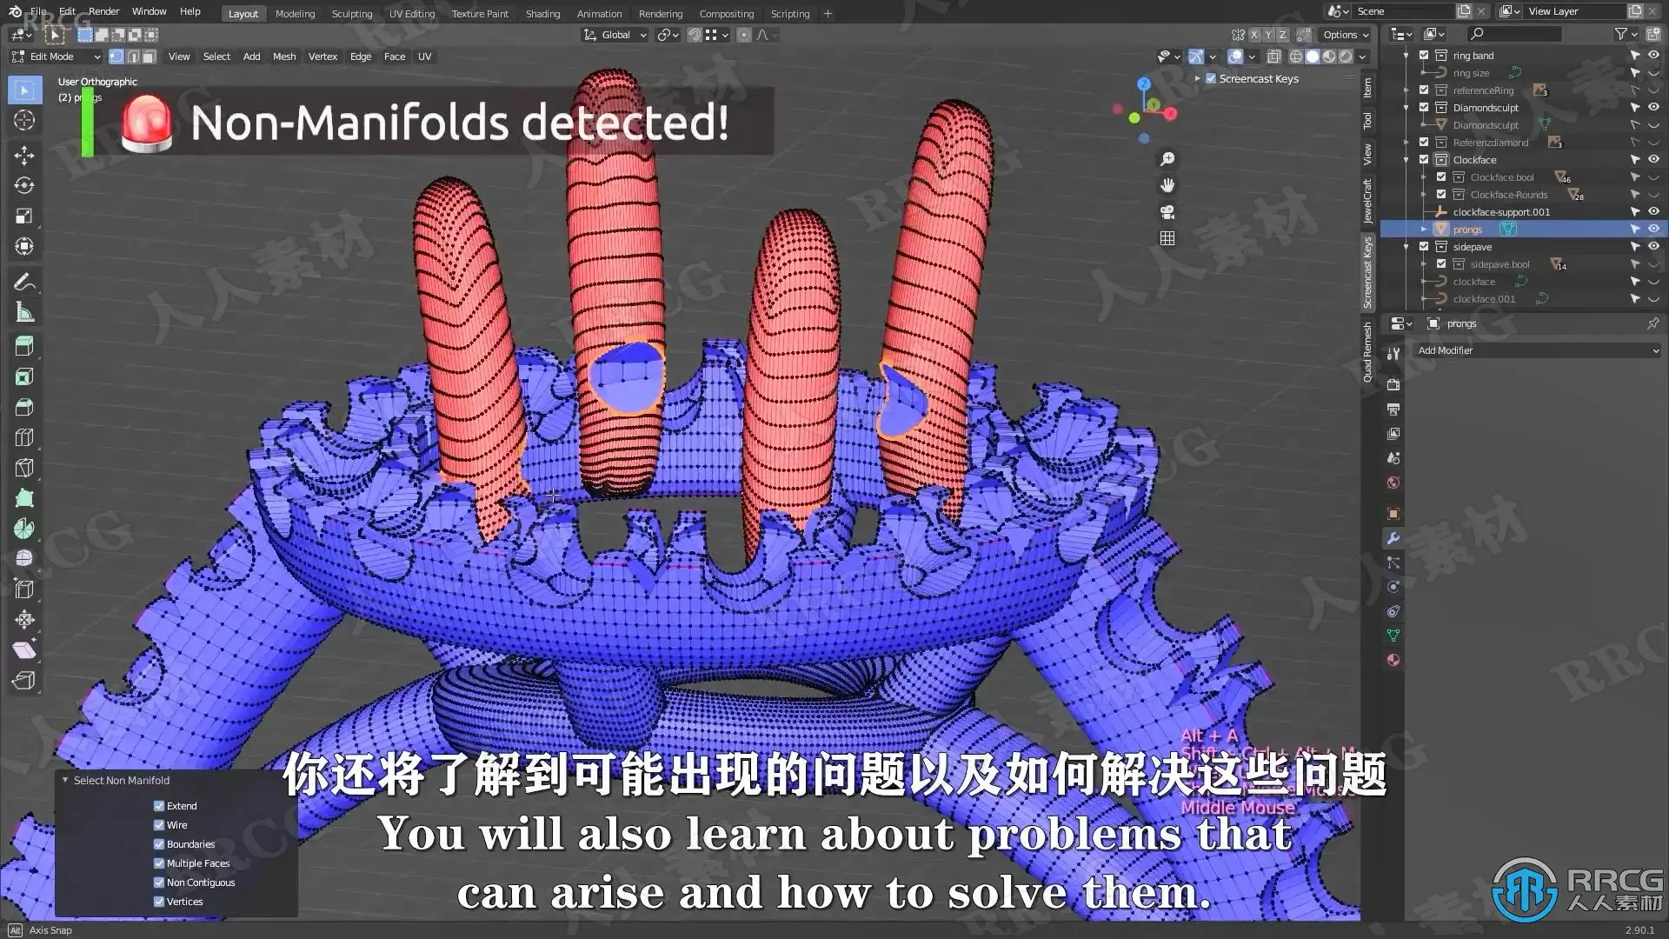Choose the Loop Cut tool
Viewport: 1669px width, 939px height.
pyautogui.click(x=24, y=436)
